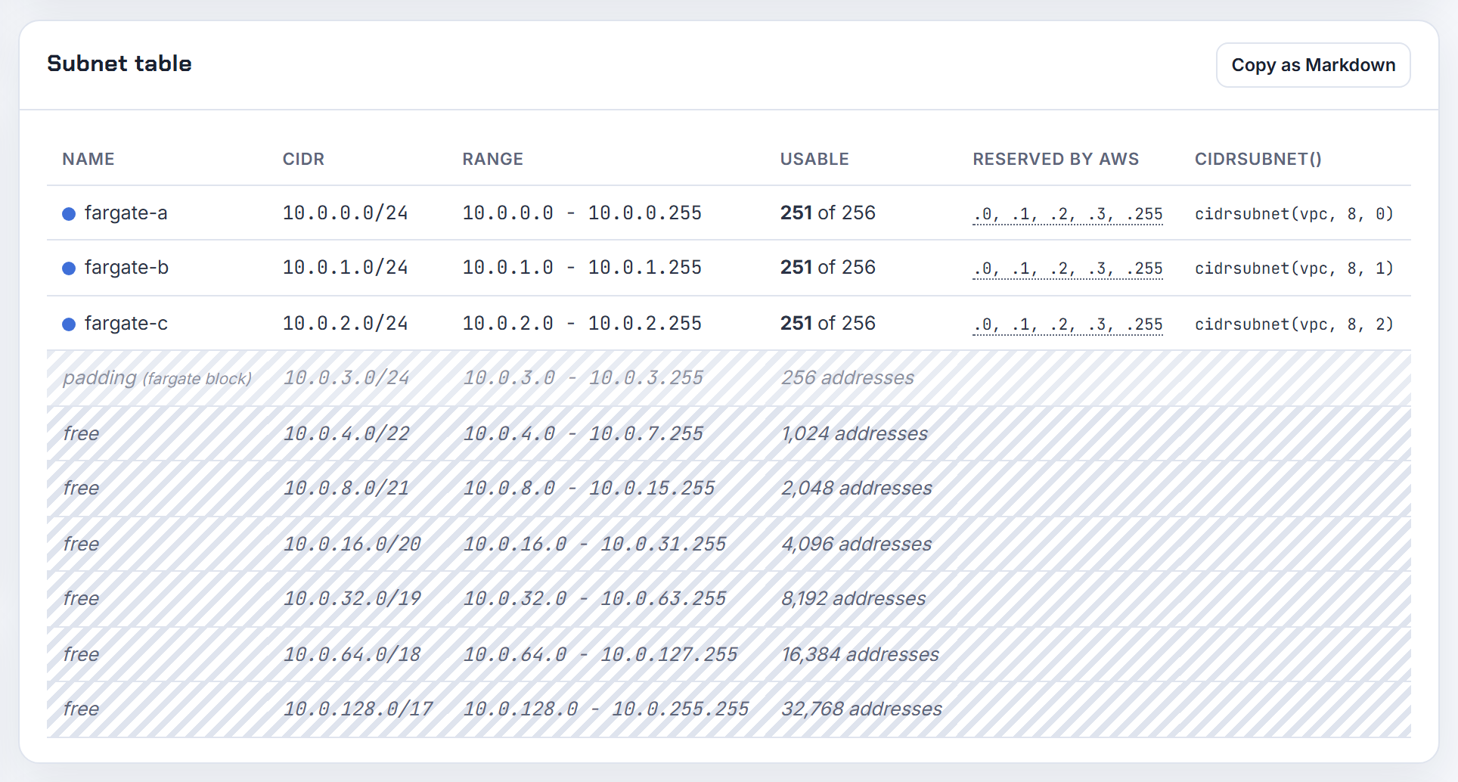Click 251 of 256 in fargate-a row
The height and width of the screenshot is (782, 1458).
coord(828,213)
